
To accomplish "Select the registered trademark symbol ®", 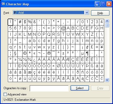I will click(x=49, y=53).
